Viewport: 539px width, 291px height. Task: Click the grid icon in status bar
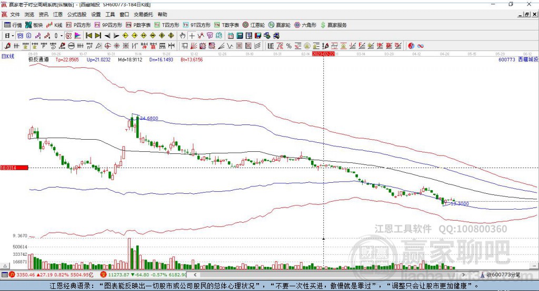(x=4, y=275)
